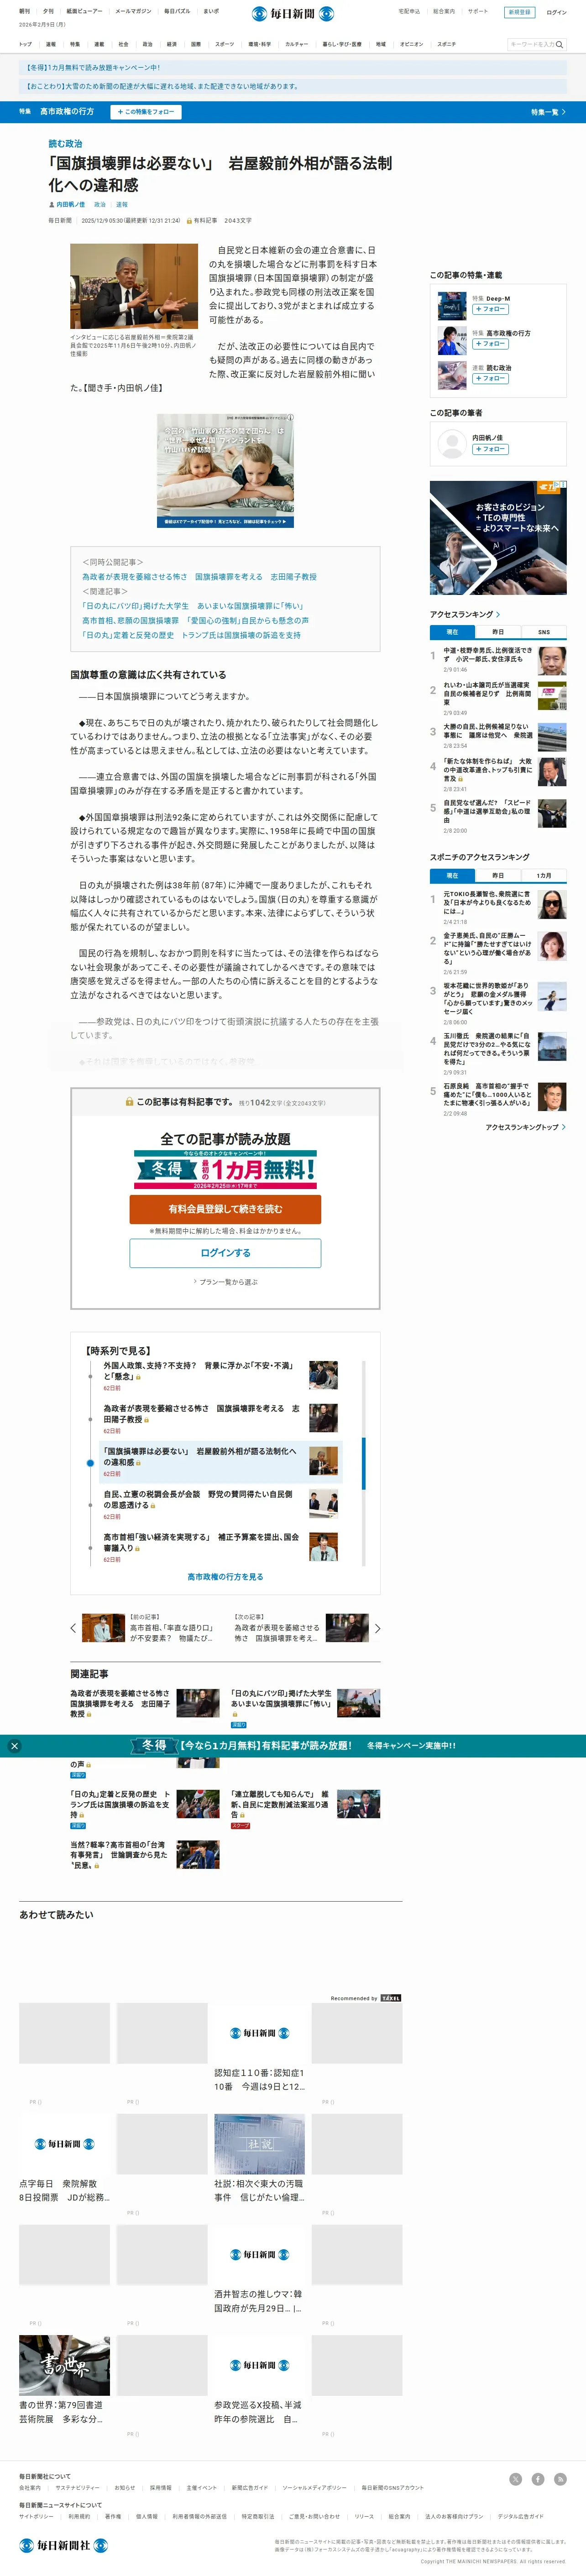The image size is (586, 2576).
Task: Go to previous article arrow
Action: pos(73,1628)
